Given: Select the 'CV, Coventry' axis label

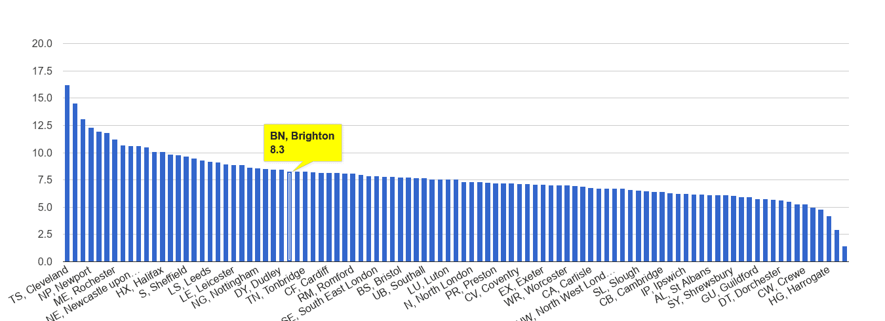Looking at the screenshot, I should tap(492, 284).
